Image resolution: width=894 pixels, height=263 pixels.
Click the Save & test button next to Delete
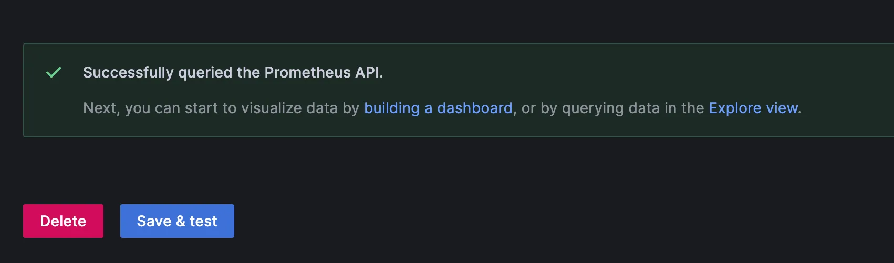[x=177, y=221]
